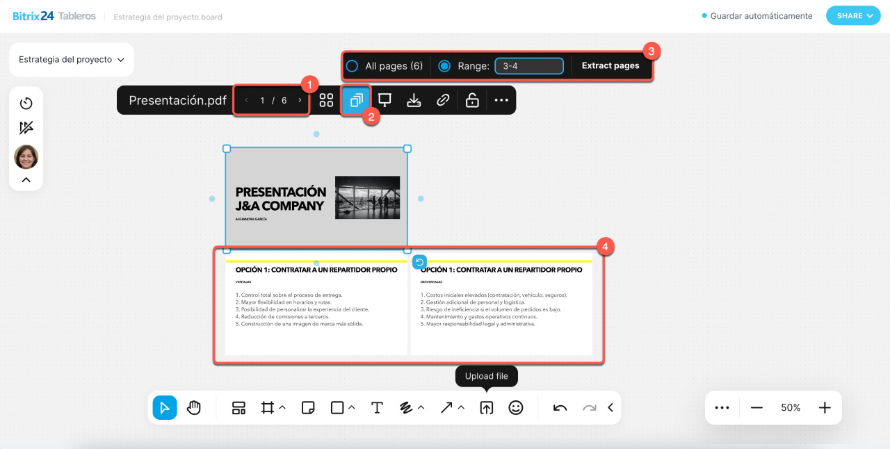Click the Extract pages button
890x449 pixels.
(610, 66)
